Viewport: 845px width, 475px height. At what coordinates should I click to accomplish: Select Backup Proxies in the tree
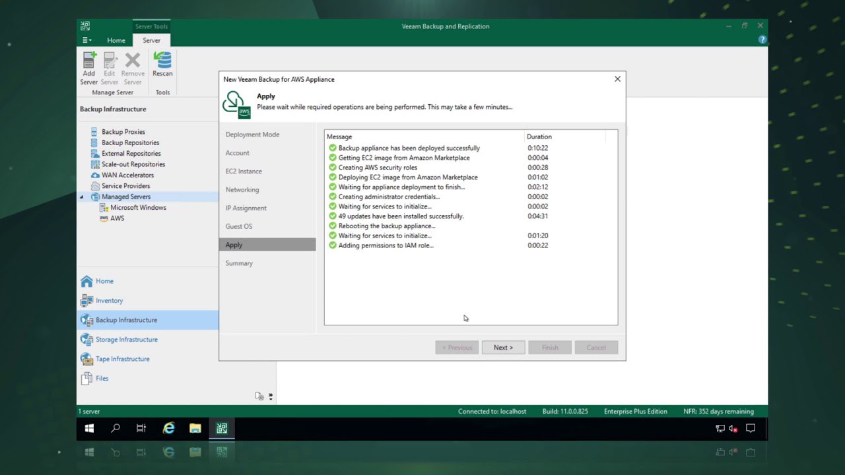click(x=123, y=132)
